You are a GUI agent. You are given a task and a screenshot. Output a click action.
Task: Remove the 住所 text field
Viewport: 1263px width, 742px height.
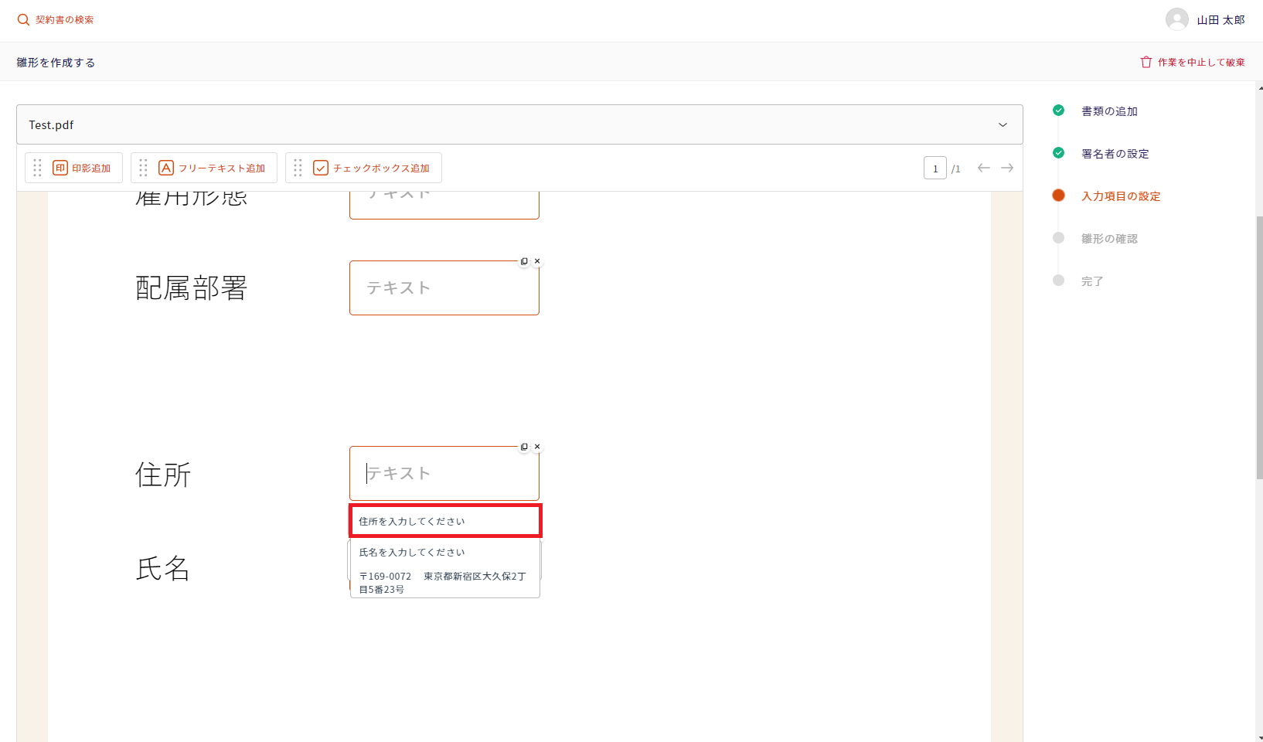coord(537,447)
